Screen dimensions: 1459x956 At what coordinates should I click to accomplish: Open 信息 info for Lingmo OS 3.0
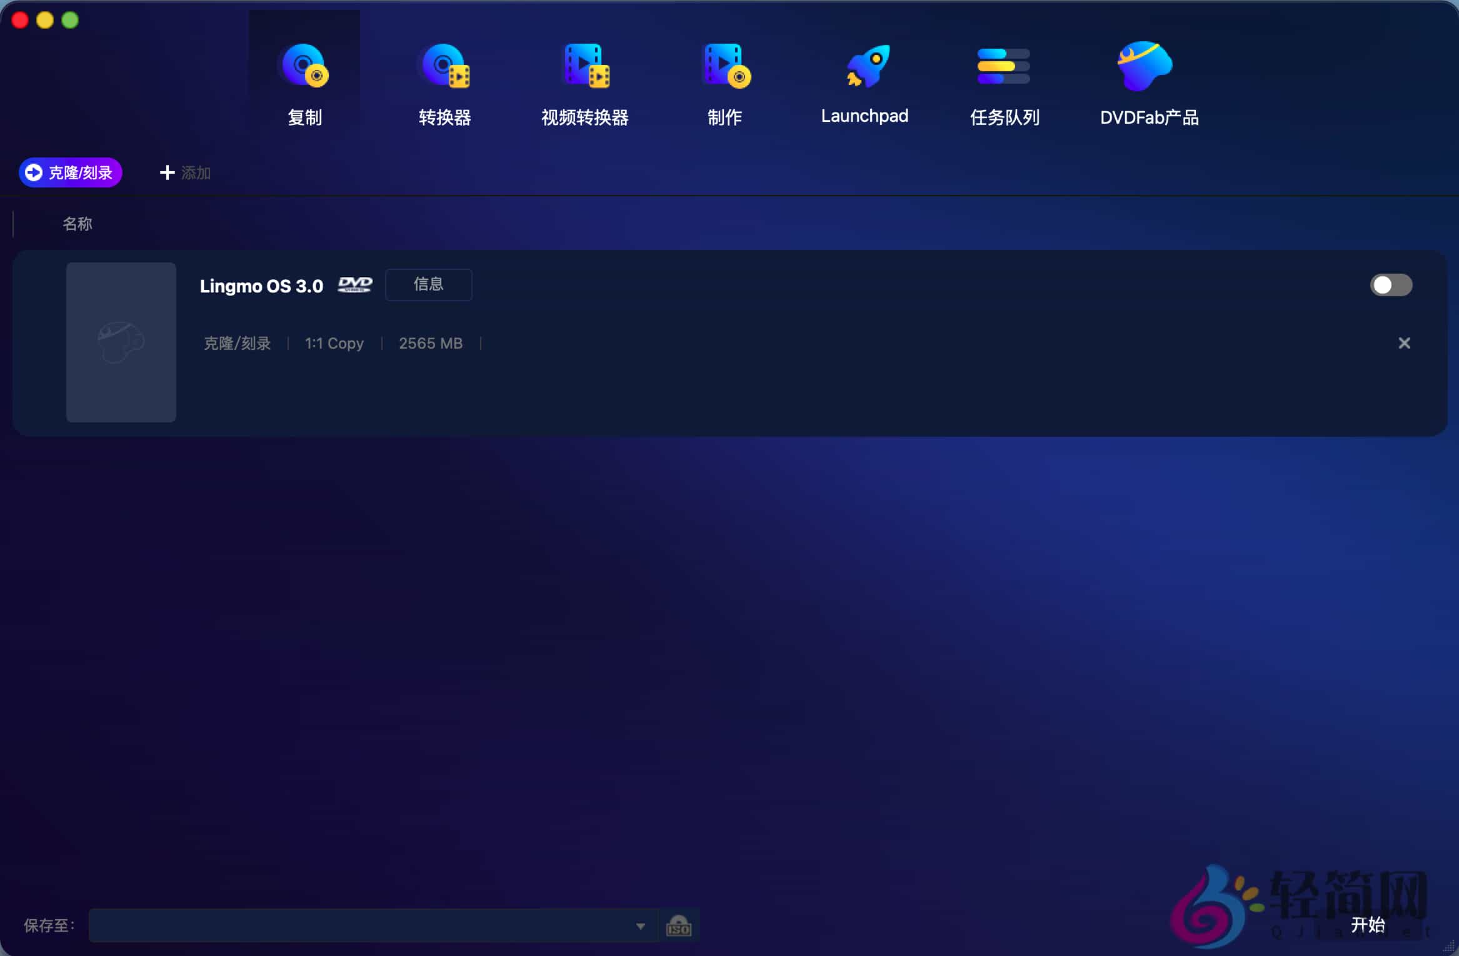[x=429, y=284]
